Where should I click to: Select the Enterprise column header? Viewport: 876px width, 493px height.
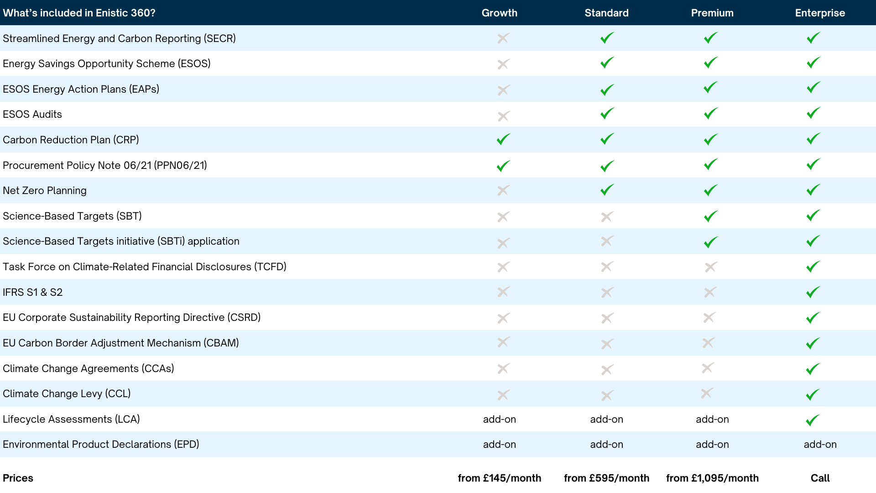(x=820, y=13)
